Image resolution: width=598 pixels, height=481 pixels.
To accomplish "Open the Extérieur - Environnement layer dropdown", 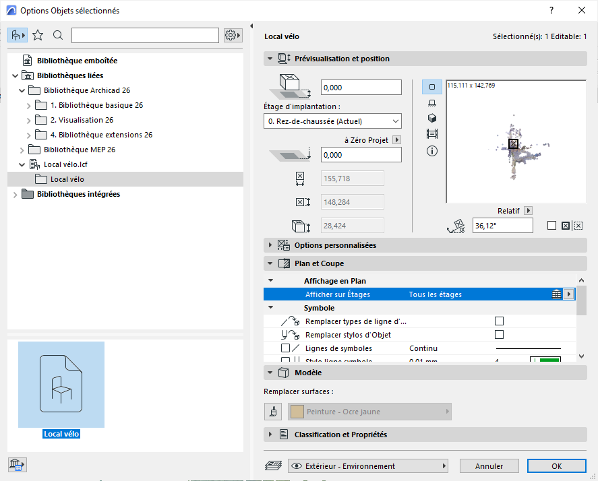I will [x=368, y=466].
